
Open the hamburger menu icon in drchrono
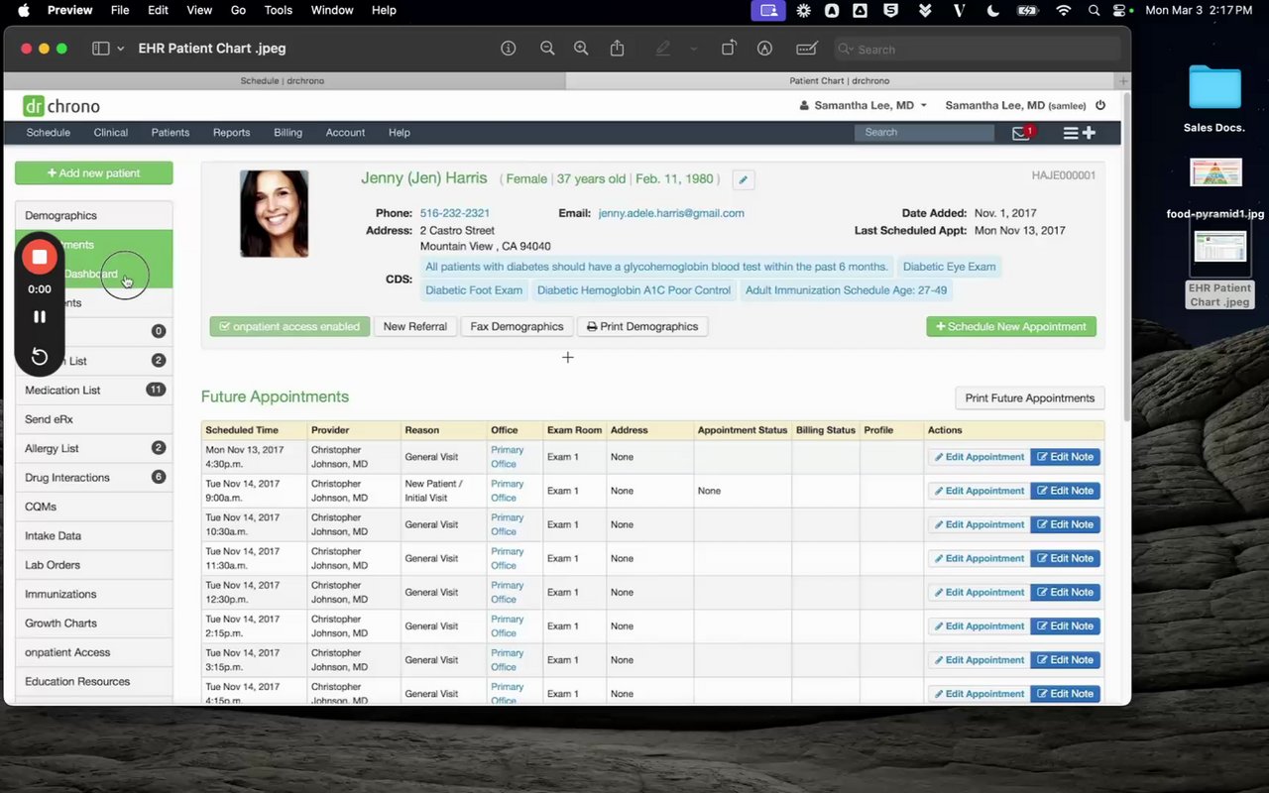click(1071, 133)
